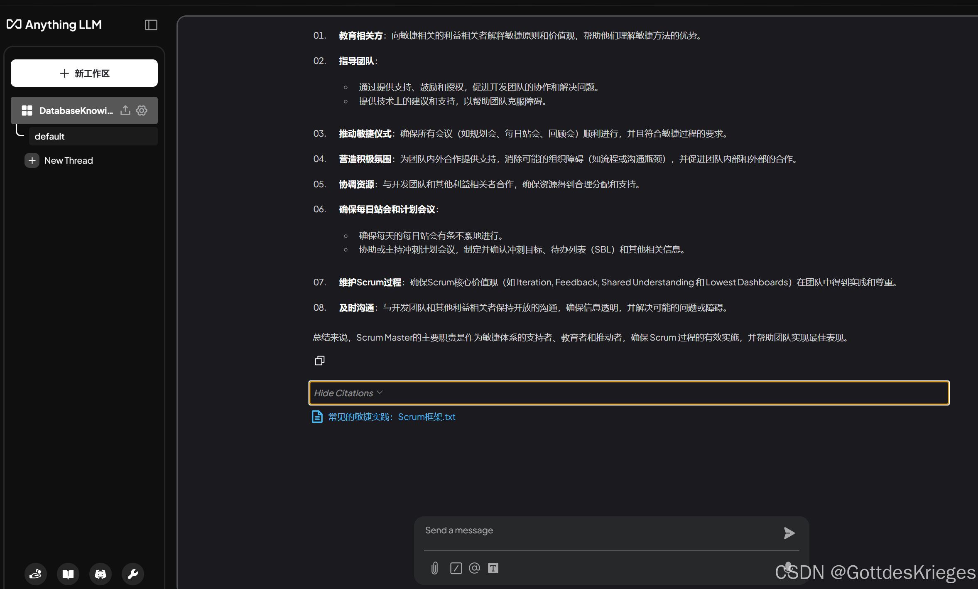Open the default thread
The height and width of the screenshot is (589, 978).
pos(93,136)
